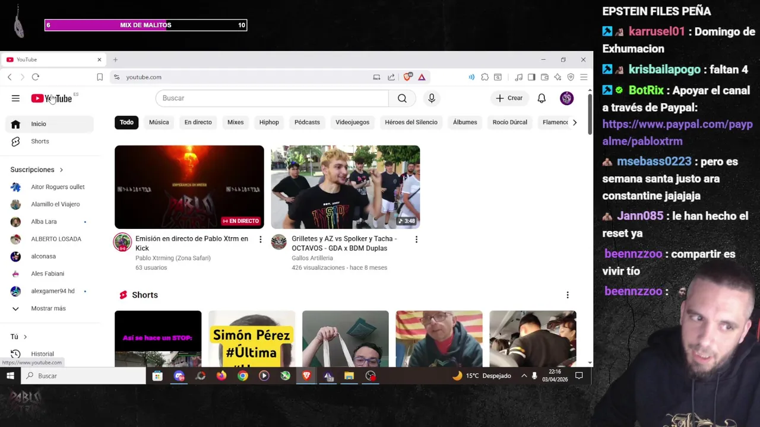This screenshot has height=427, width=760.
Task: Click the YouTube search input field
Action: click(x=272, y=98)
